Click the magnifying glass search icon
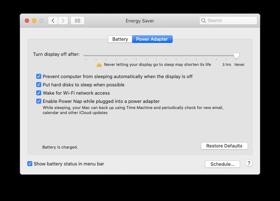The width and height of the screenshot is (280, 201). point(204,21)
